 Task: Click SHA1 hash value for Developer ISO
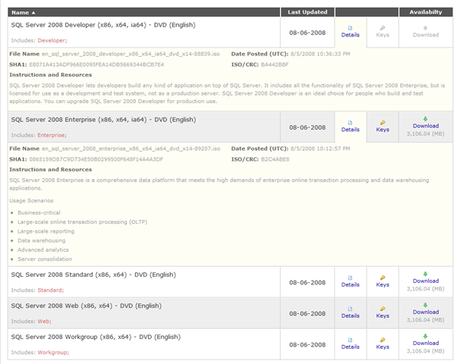[96, 64]
